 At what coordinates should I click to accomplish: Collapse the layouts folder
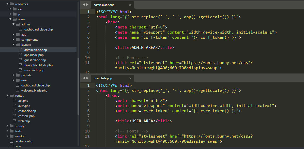pos(13,45)
